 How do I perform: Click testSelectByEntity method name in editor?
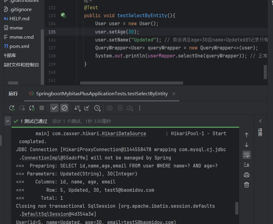(x=142, y=15)
